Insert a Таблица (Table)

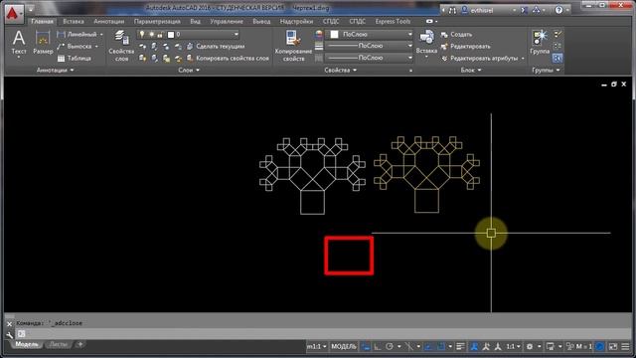click(75, 58)
